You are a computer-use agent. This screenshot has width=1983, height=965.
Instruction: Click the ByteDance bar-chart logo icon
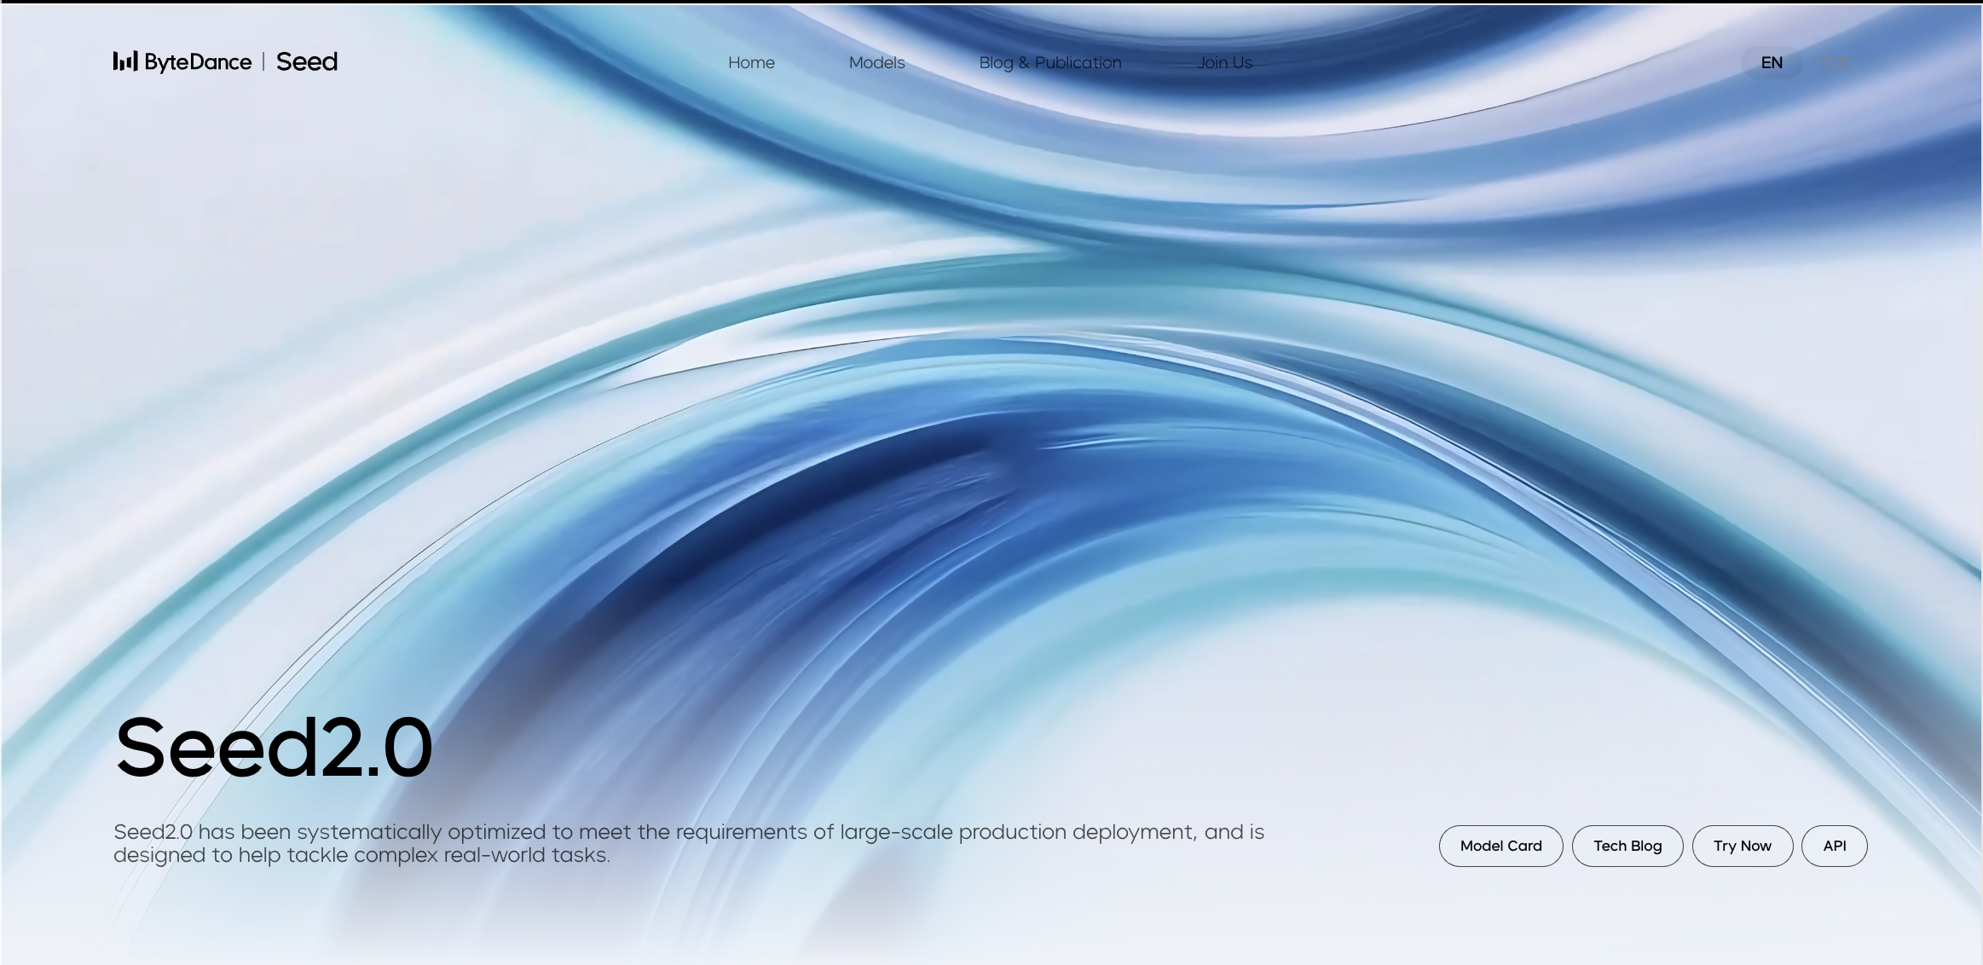click(x=124, y=61)
